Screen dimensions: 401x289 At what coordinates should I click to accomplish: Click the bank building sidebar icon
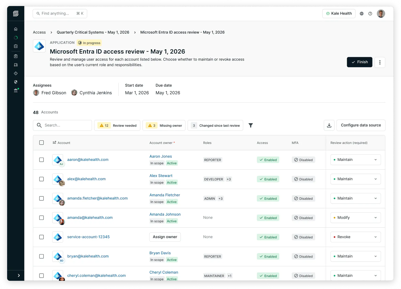[16, 91]
